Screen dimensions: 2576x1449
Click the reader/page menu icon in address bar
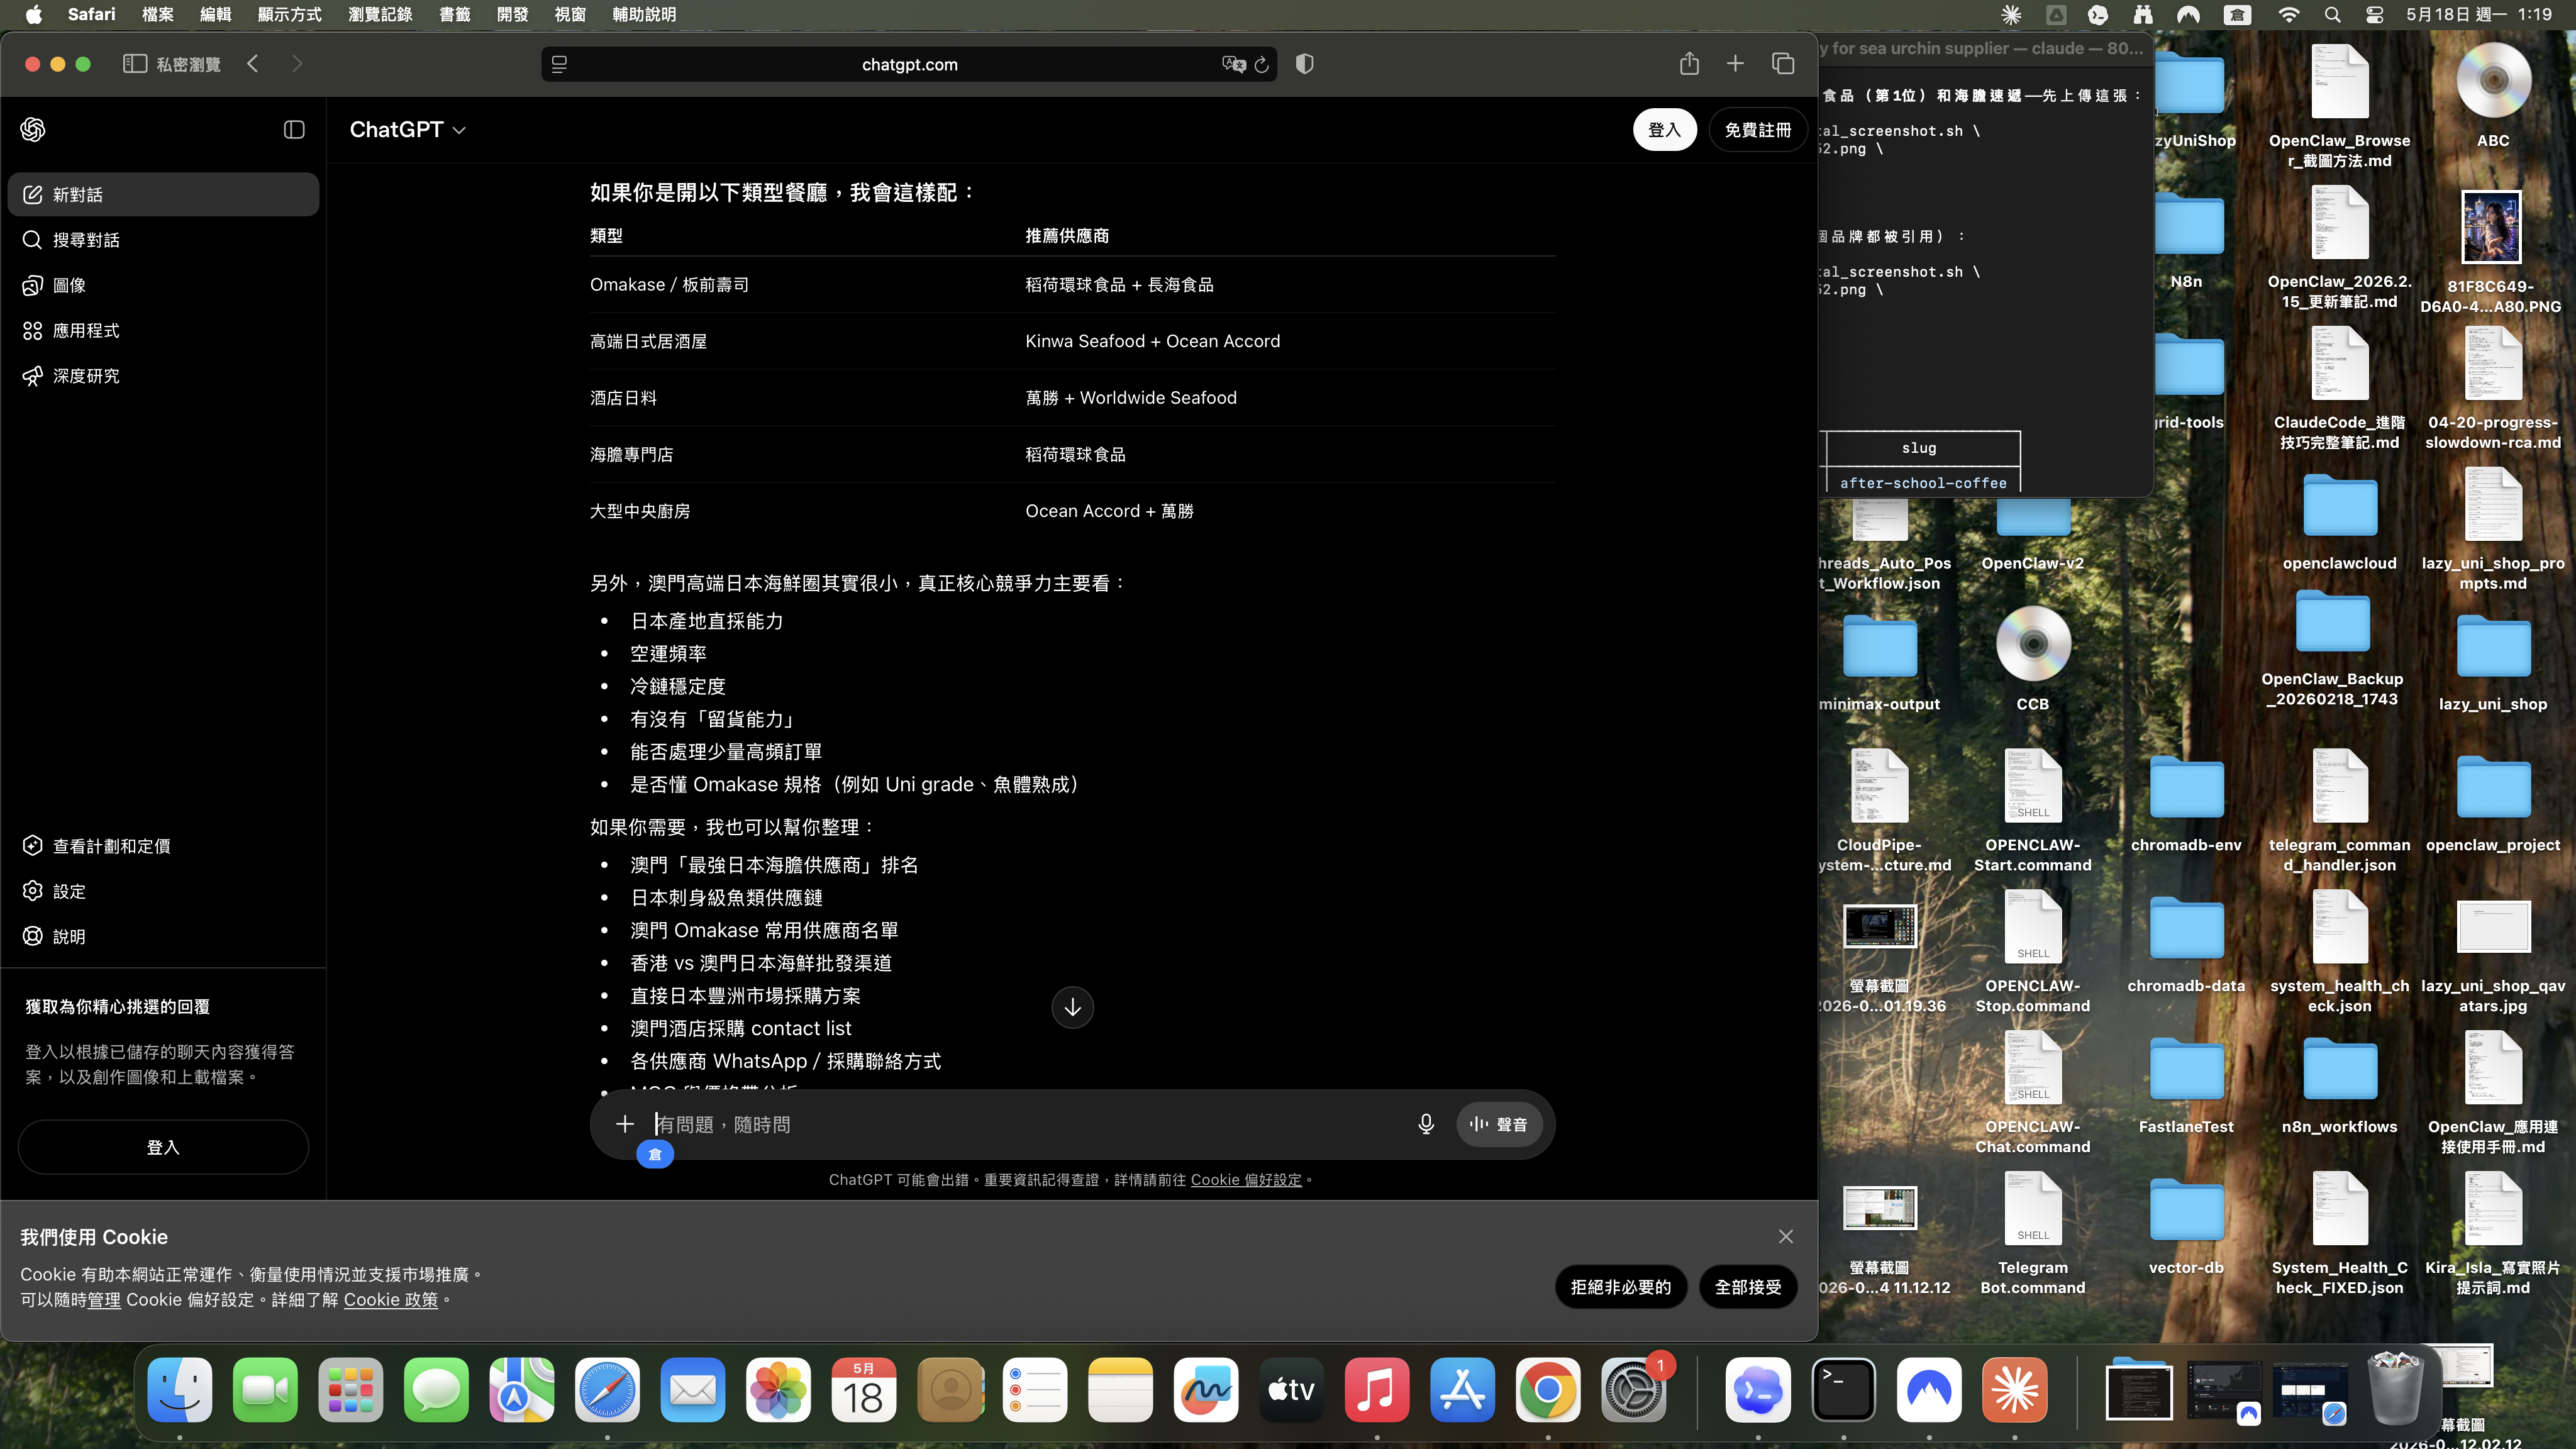click(559, 64)
